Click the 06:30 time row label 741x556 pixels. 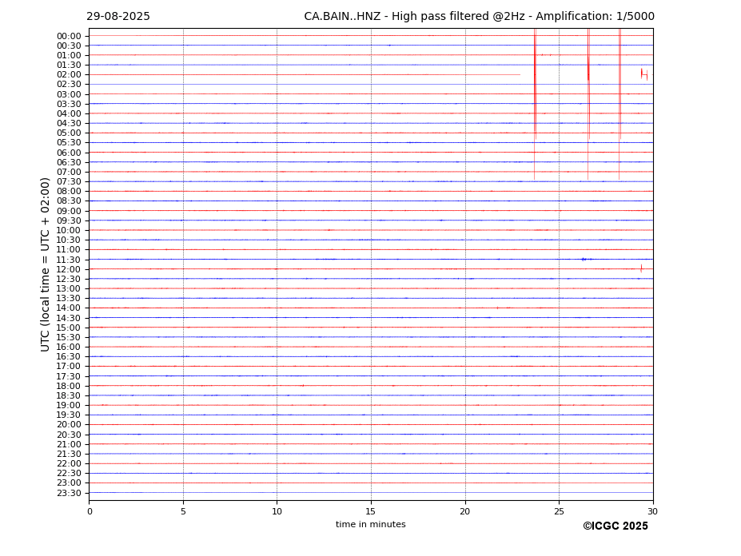69,162
